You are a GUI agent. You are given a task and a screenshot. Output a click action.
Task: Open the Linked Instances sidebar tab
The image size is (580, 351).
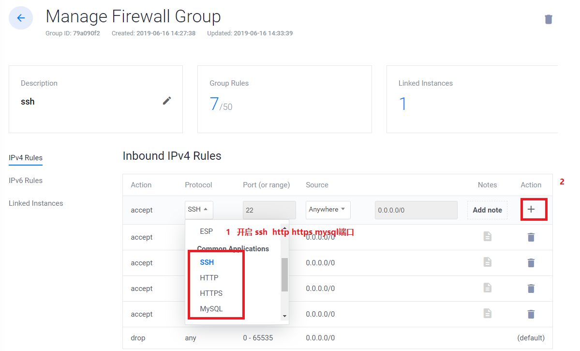pyautogui.click(x=36, y=203)
